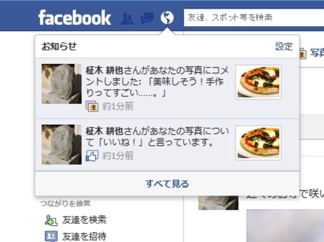Click the thumbs-up like icon

[x=92, y=156]
